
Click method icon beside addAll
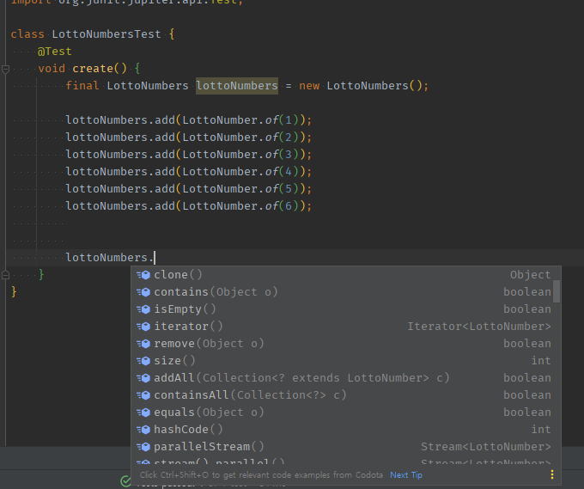(x=143, y=377)
